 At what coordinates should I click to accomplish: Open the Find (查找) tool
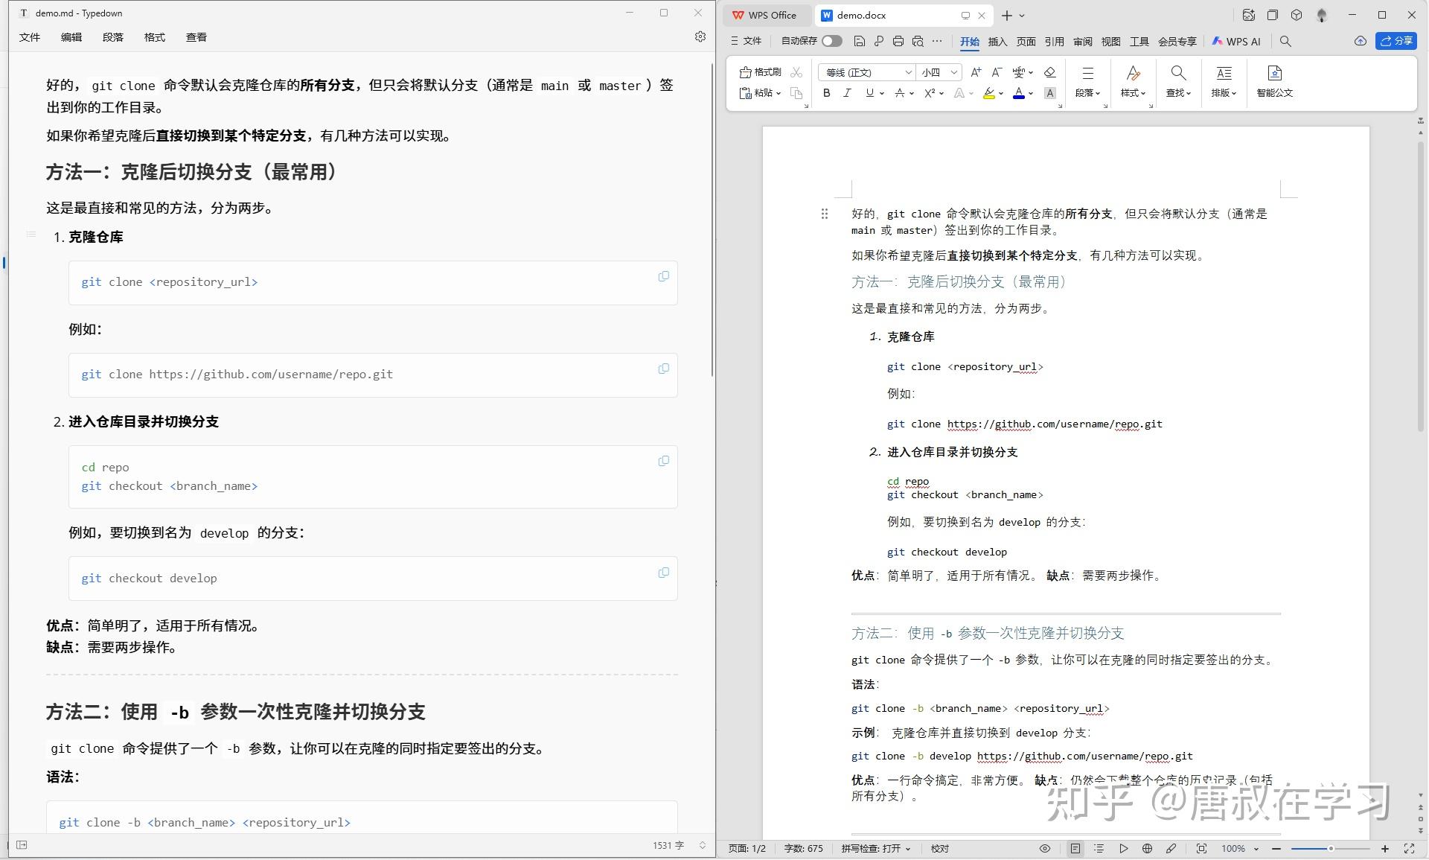[1177, 82]
